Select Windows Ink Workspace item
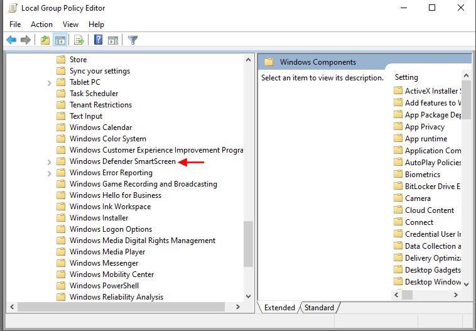Viewport: 476px width, 331px height. [x=110, y=207]
